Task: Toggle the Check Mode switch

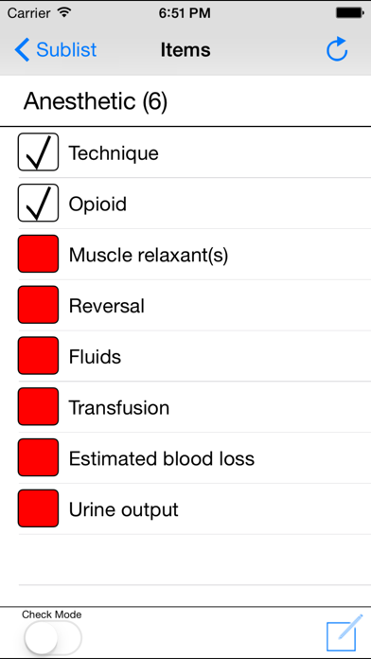Action: (x=52, y=637)
